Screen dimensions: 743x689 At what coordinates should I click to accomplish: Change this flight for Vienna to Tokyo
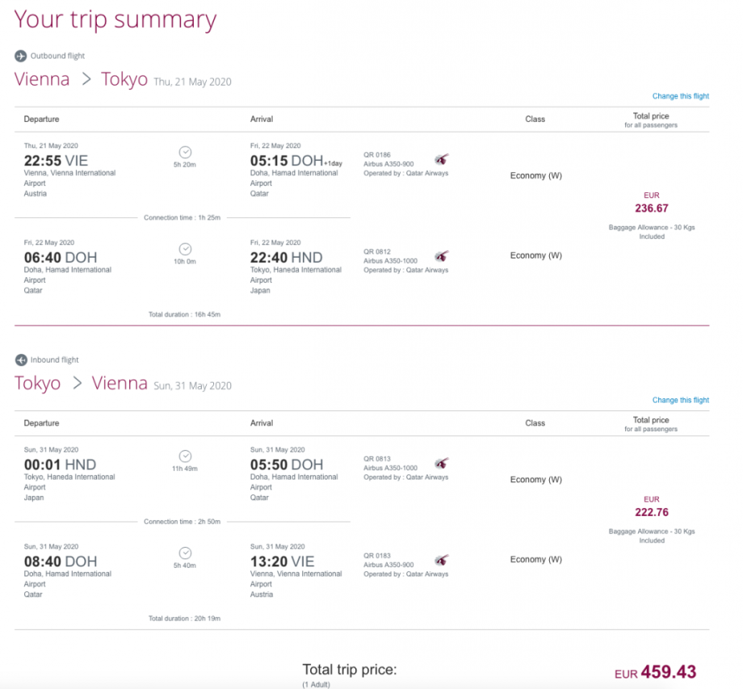[680, 96]
